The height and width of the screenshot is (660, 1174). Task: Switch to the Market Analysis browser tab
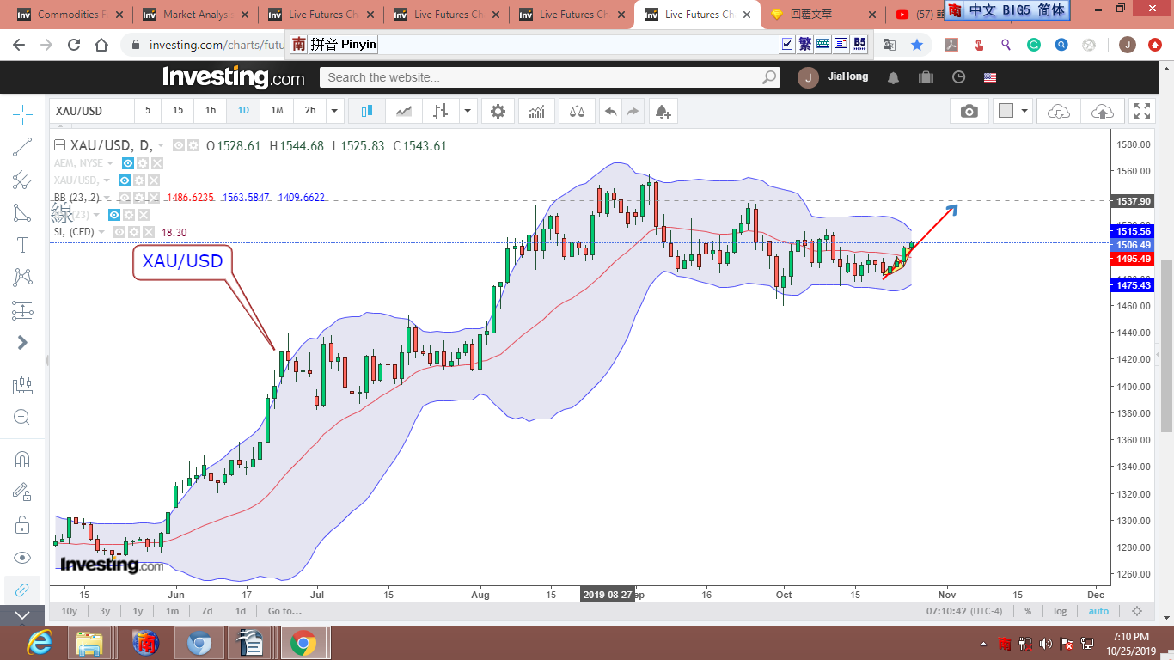[198, 15]
